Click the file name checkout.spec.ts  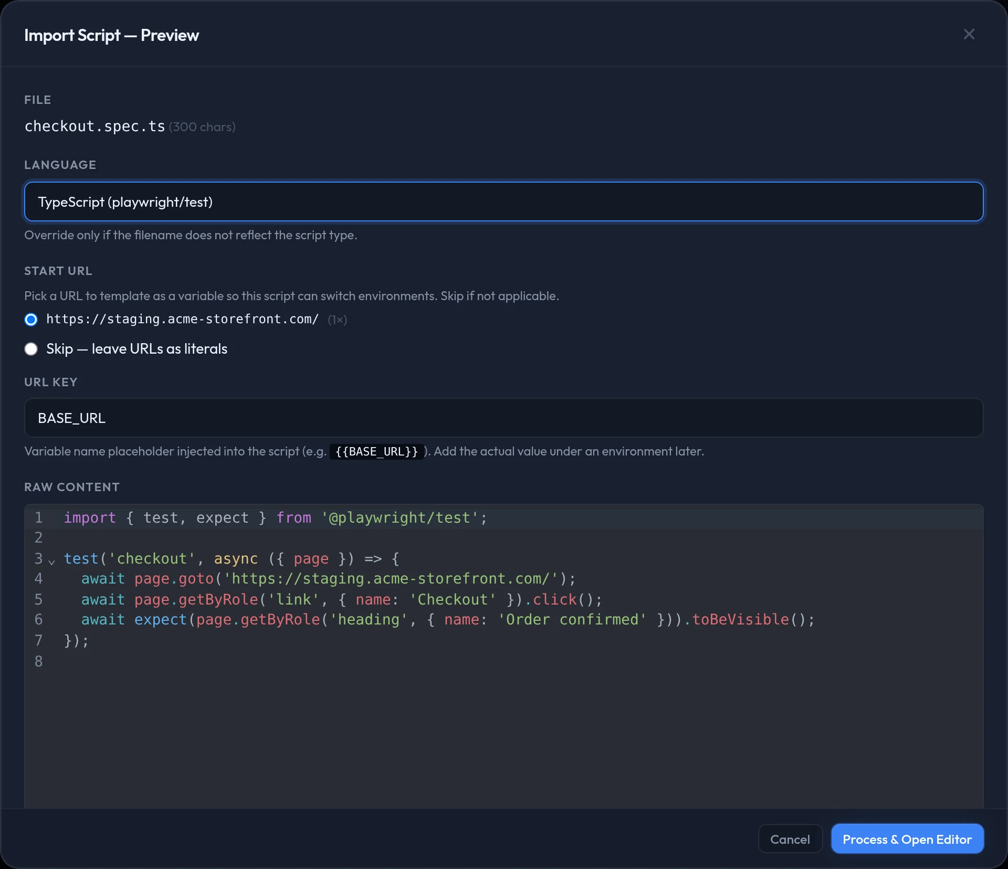point(94,126)
